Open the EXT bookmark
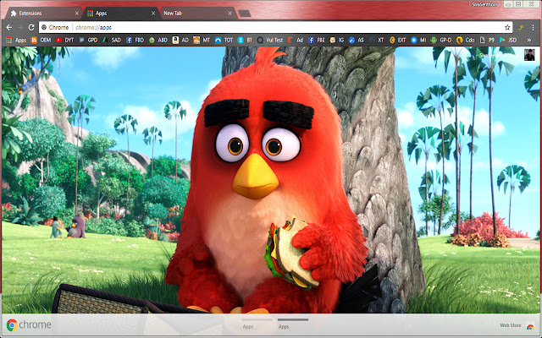542x338 pixels. (398, 40)
